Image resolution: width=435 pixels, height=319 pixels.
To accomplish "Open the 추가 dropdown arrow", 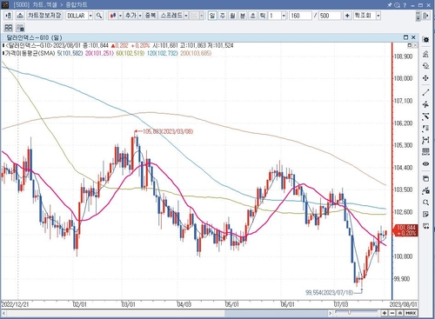I will tap(140, 16).
